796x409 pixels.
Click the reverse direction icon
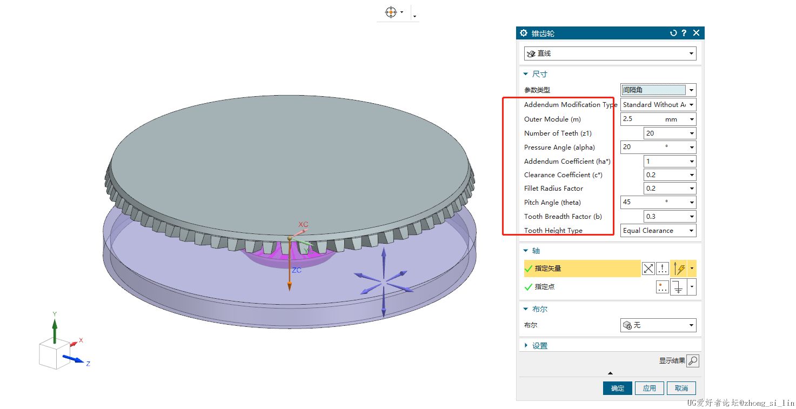[648, 269]
